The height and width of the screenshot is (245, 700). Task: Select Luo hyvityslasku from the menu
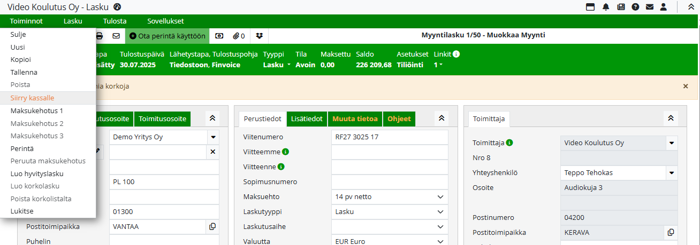pyautogui.click(x=37, y=173)
